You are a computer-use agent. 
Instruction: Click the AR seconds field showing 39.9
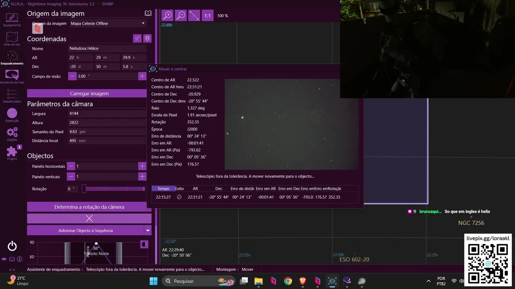tap(134, 57)
